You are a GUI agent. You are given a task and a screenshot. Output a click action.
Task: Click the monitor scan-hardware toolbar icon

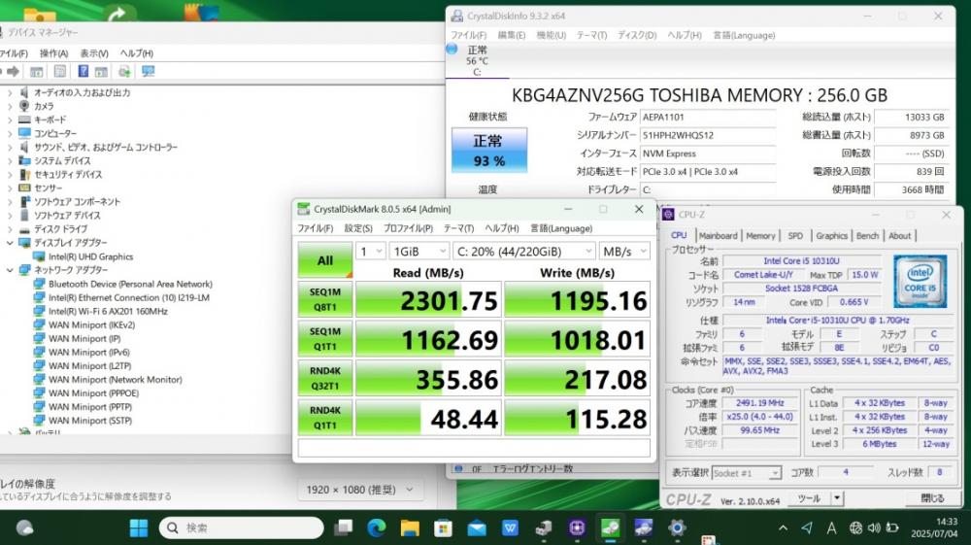click(x=148, y=72)
